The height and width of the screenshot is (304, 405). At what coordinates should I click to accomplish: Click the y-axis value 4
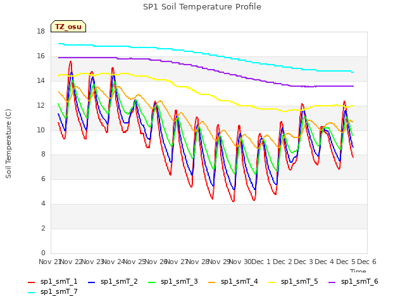[43, 204]
